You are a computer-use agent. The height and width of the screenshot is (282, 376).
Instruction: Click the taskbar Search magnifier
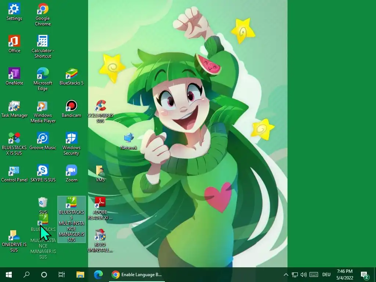[x=26, y=275]
